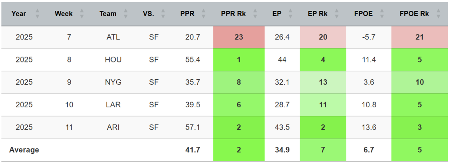Click the -5.7 FPOE value
The height and width of the screenshot is (163, 449).
(x=368, y=37)
